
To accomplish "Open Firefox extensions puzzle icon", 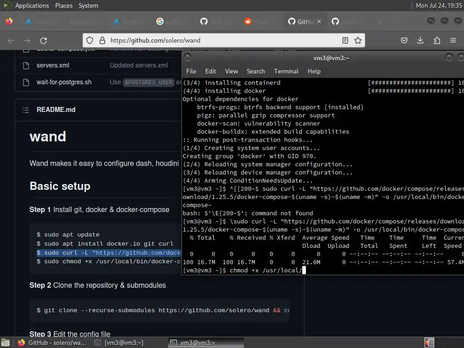I will tap(437, 40).
